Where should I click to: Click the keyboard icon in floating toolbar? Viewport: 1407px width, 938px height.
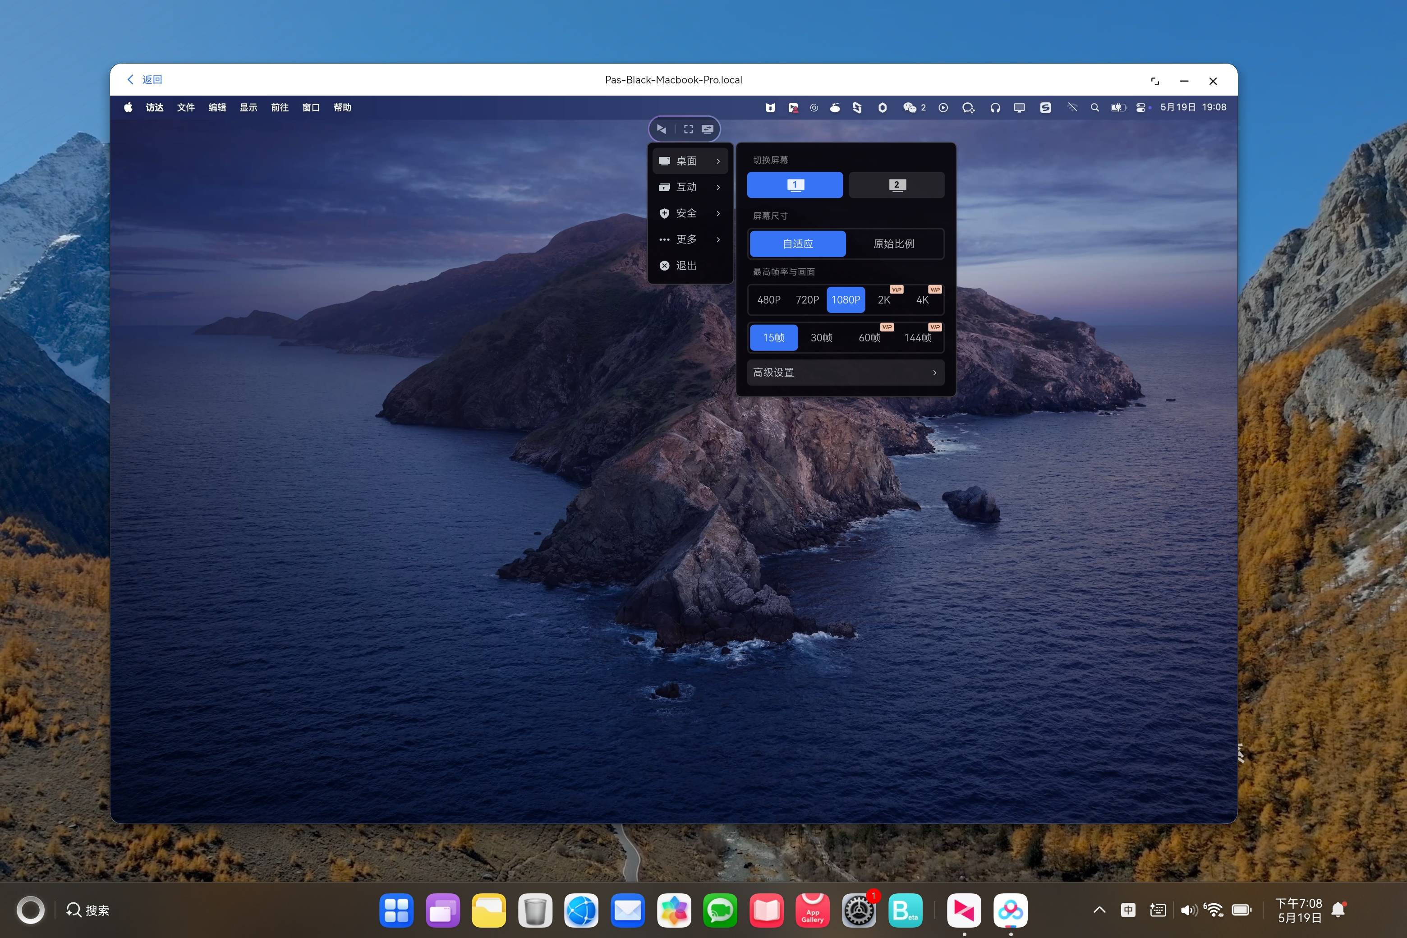708,129
